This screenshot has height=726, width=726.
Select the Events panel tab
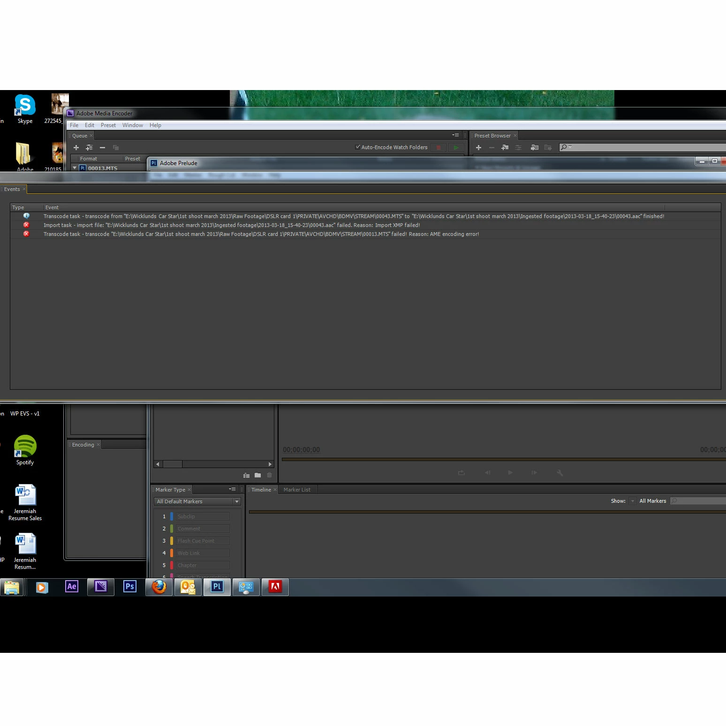[x=12, y=189]
